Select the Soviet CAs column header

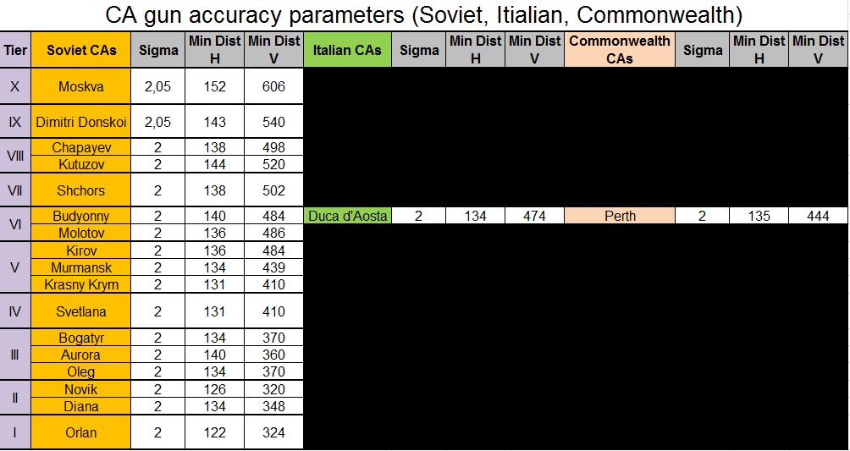(80, 50)
